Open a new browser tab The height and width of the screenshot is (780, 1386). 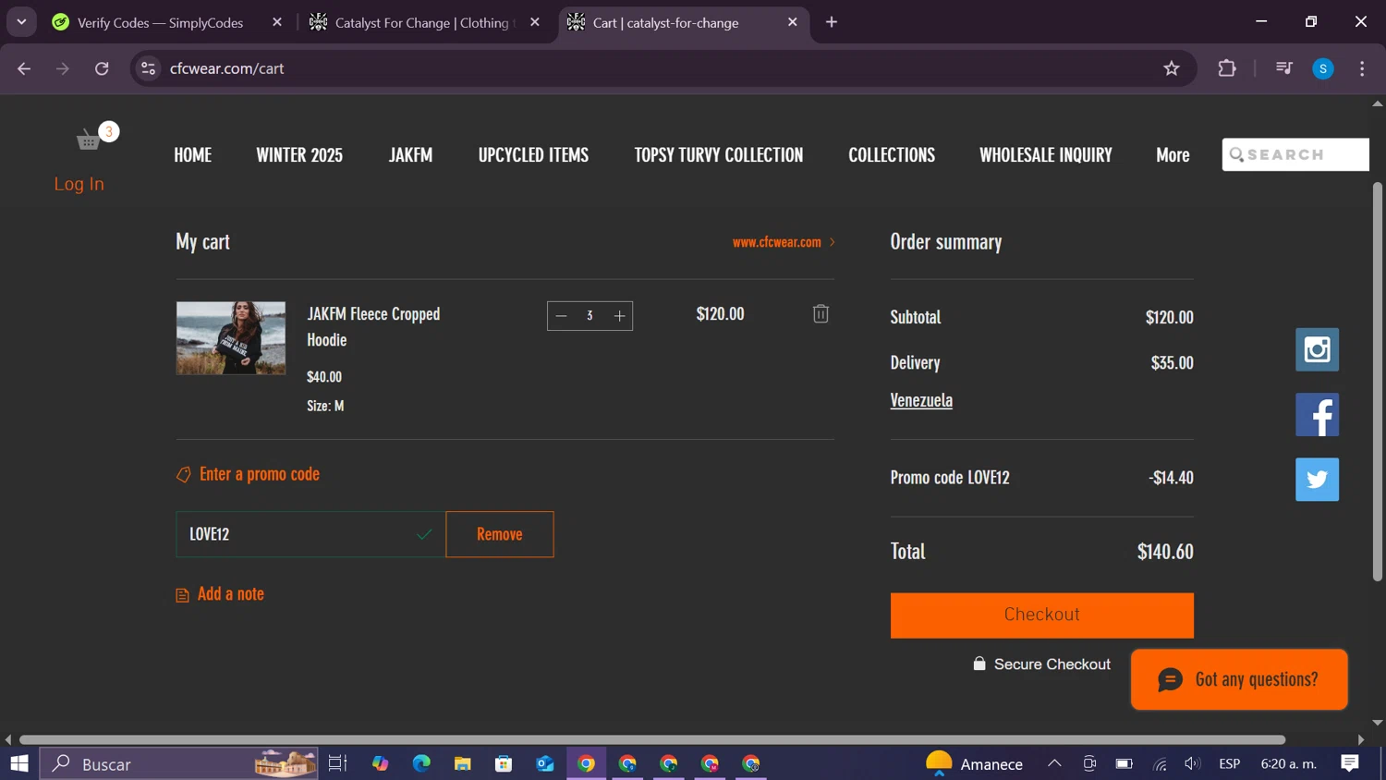[x=832, y=22]
